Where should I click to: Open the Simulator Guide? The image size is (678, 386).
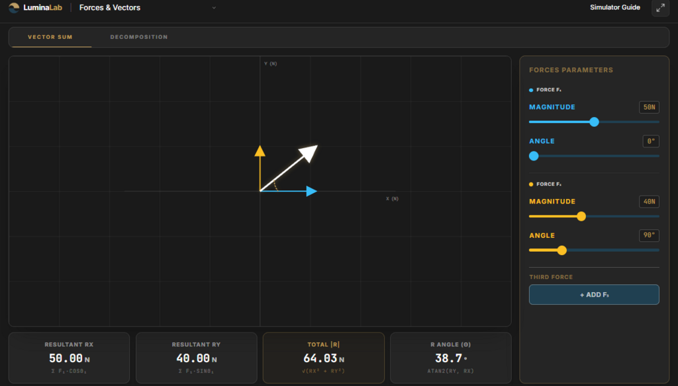point(615,7)
